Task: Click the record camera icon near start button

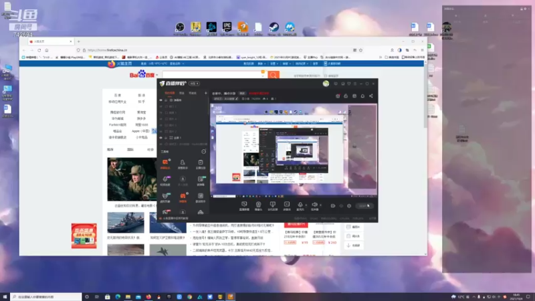Action: click(x=332, y=206)
